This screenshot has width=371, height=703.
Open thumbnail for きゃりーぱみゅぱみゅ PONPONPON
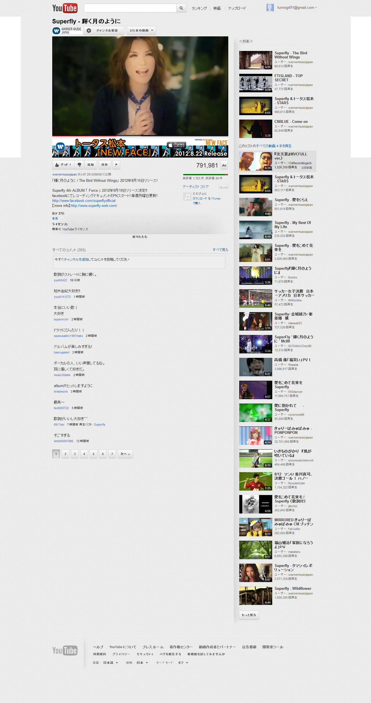click(255, 436)
